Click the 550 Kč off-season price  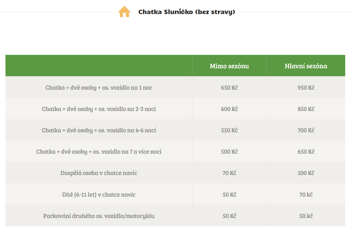click(229, 130)
